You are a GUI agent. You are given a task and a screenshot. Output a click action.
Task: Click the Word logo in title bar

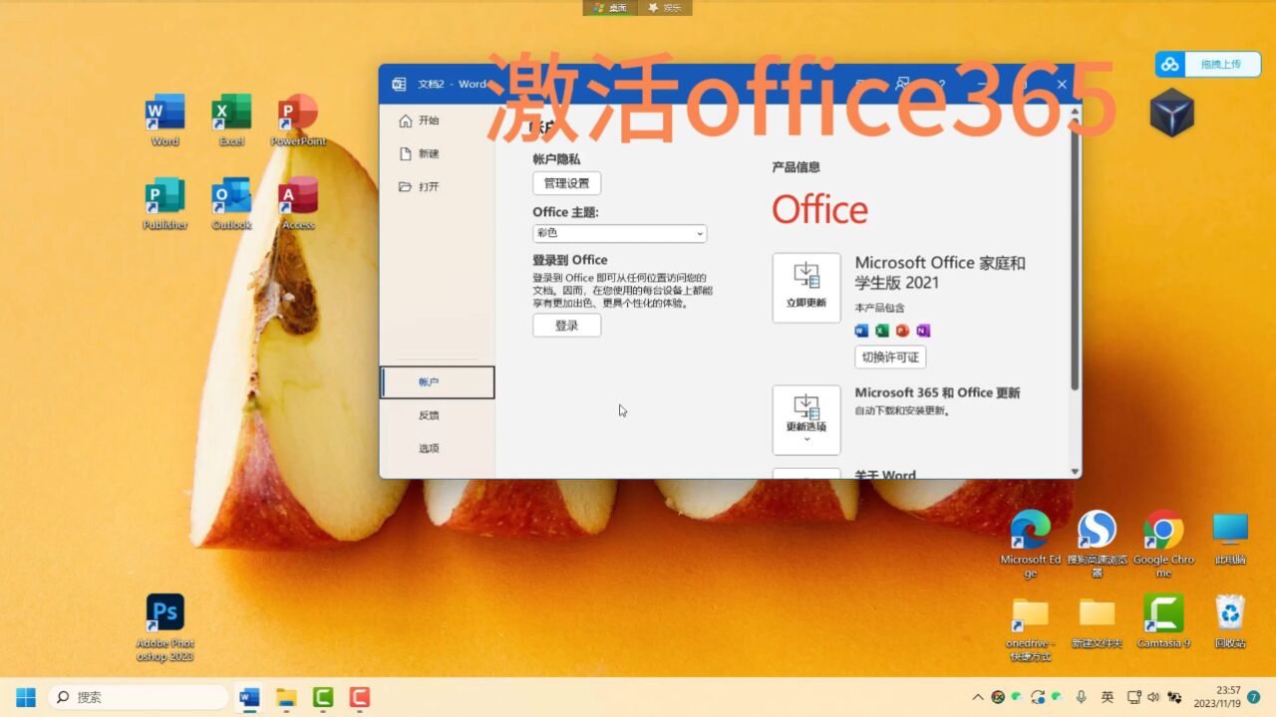[400, 84]
